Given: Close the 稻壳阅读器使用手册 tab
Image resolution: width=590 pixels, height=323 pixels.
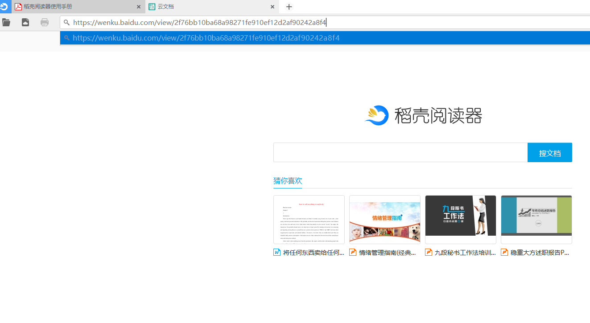Looking at the screenshot, I should click(x=139, y=7).
